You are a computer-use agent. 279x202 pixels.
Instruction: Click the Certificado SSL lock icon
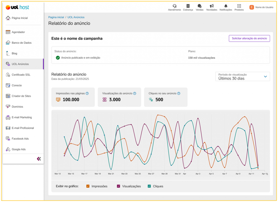[x=8, y=75]
